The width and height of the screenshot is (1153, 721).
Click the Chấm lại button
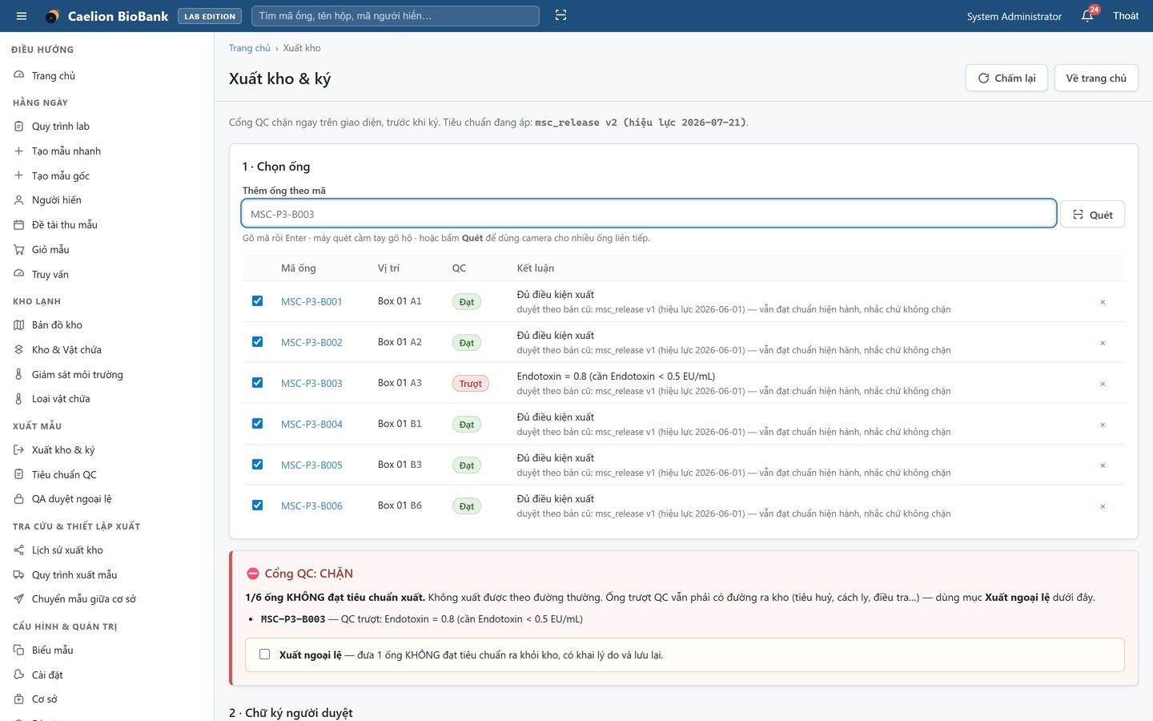tap(1006, 78)
